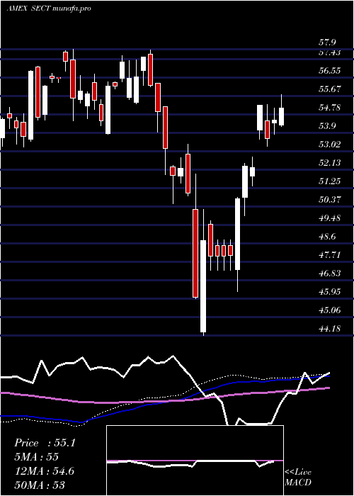Screen dimensions: 354x496
Task: Click the 54.78 price axis label
Action: (x=330, y=108)
